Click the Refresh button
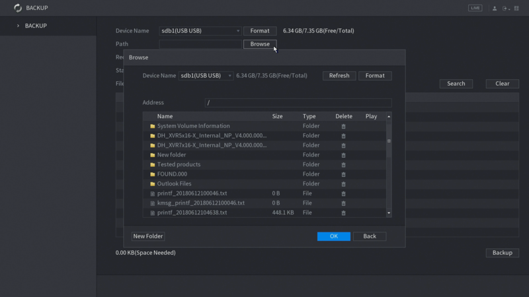529x297 pixels. [x=339, y=76]
